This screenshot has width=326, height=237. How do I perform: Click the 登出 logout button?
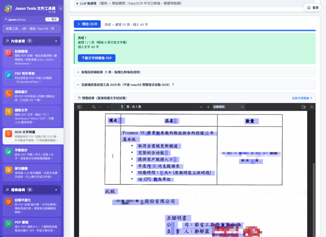click(x=52, y=19)
